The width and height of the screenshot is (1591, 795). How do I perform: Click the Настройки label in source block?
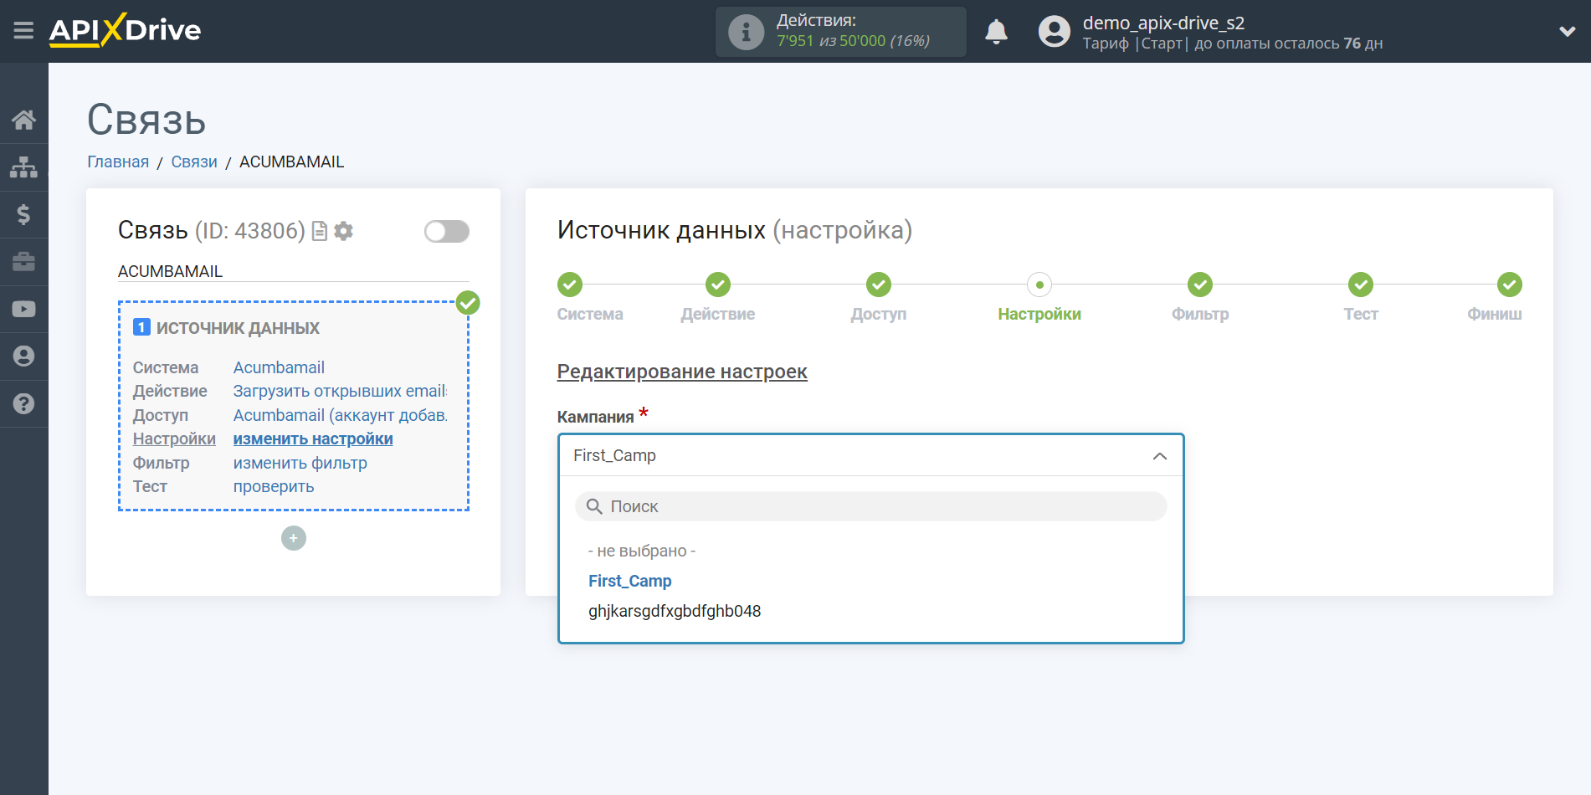(174, 439)
